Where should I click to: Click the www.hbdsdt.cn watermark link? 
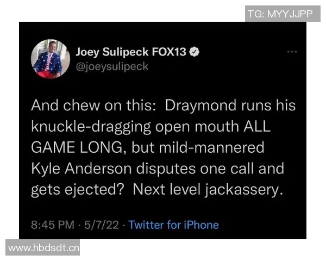[42, 248]
